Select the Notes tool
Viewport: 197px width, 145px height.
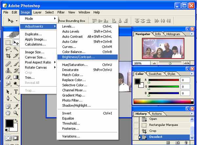tap(8, 106)
